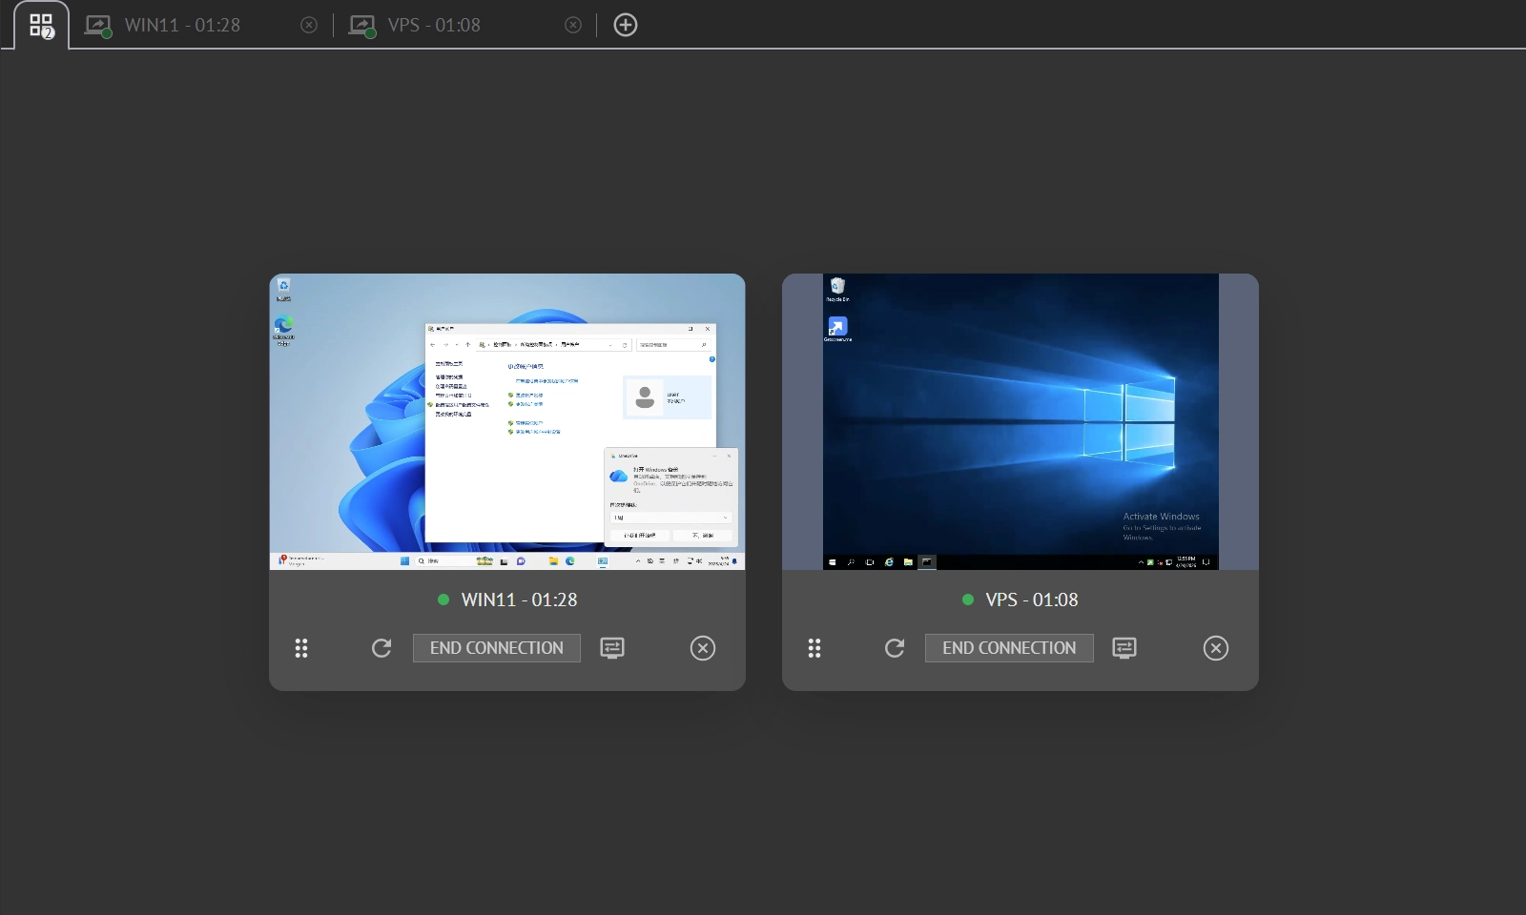Click the WIN11 card drag handle dots
1526x915 pixels.
tap(301, 648)
